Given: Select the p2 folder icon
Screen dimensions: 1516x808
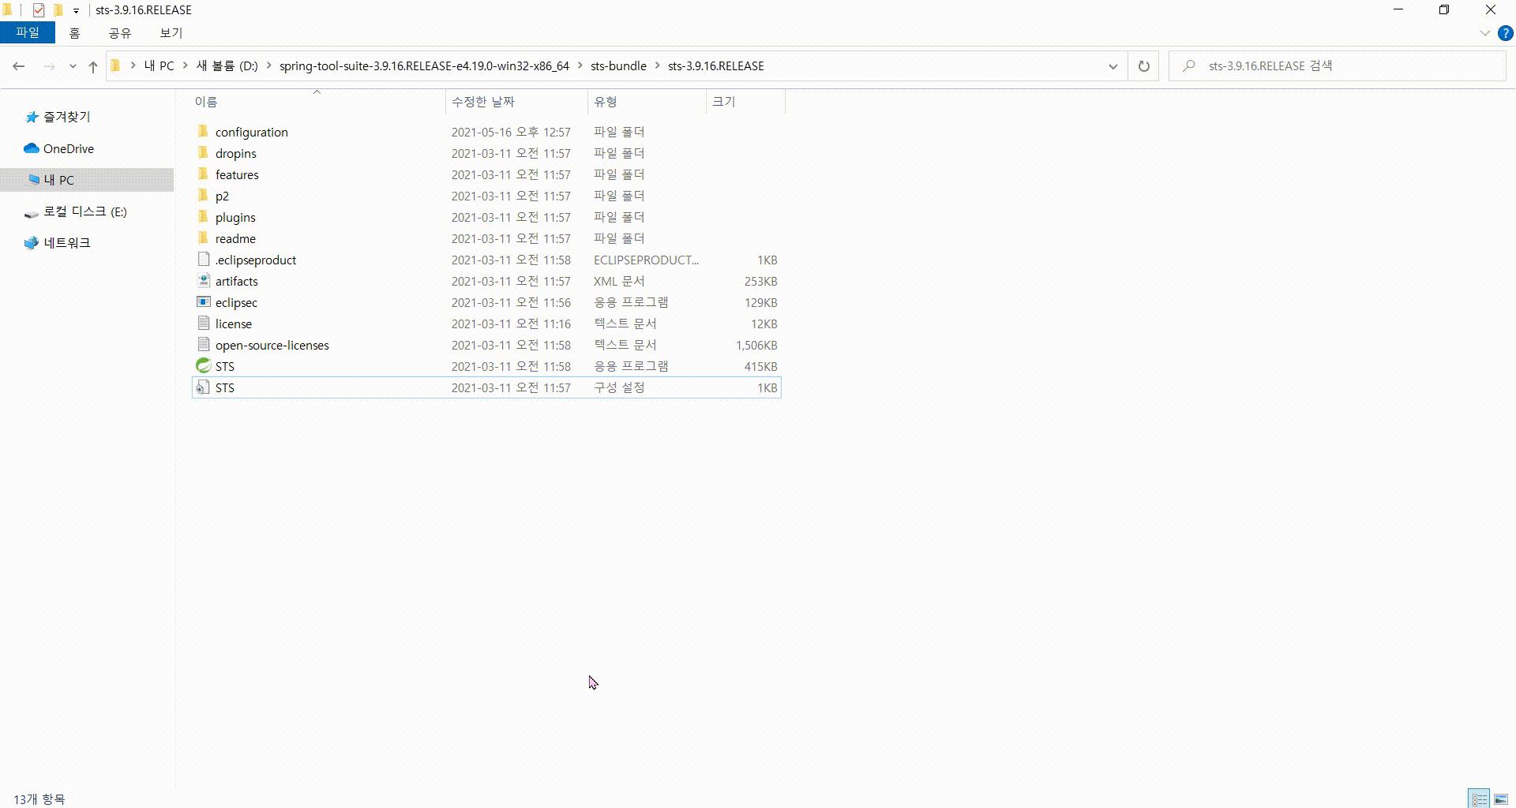Looking at the screenshot, I should click(x=203, y=196).
